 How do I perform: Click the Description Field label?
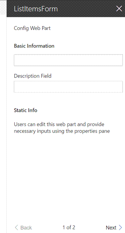tap(33, 76)
